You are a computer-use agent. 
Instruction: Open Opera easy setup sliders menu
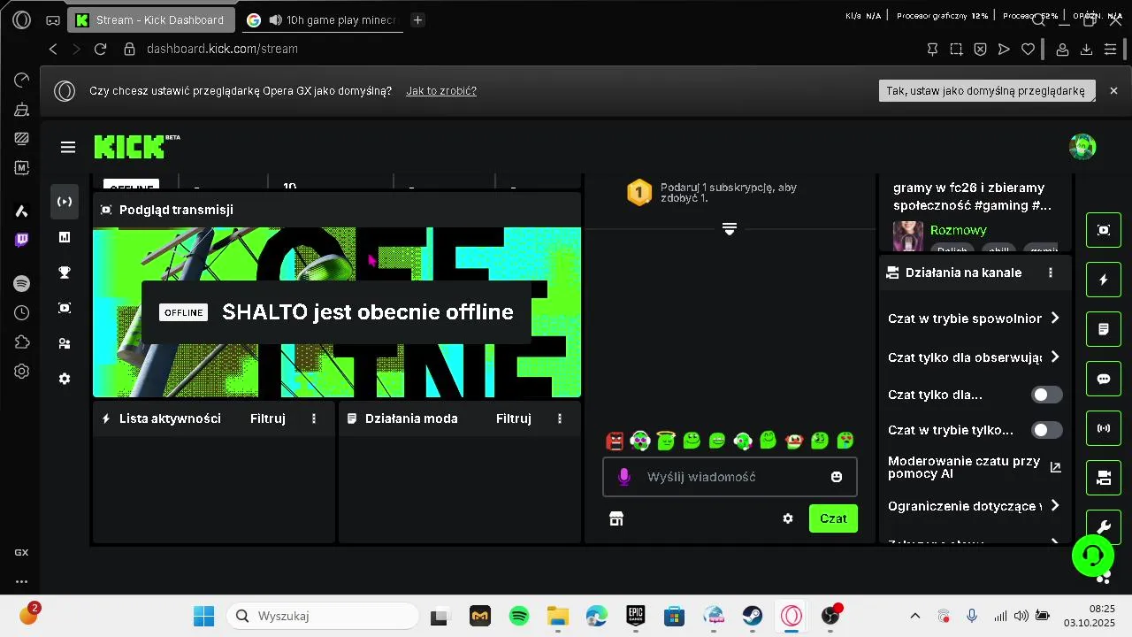[x=1111, y=50]
